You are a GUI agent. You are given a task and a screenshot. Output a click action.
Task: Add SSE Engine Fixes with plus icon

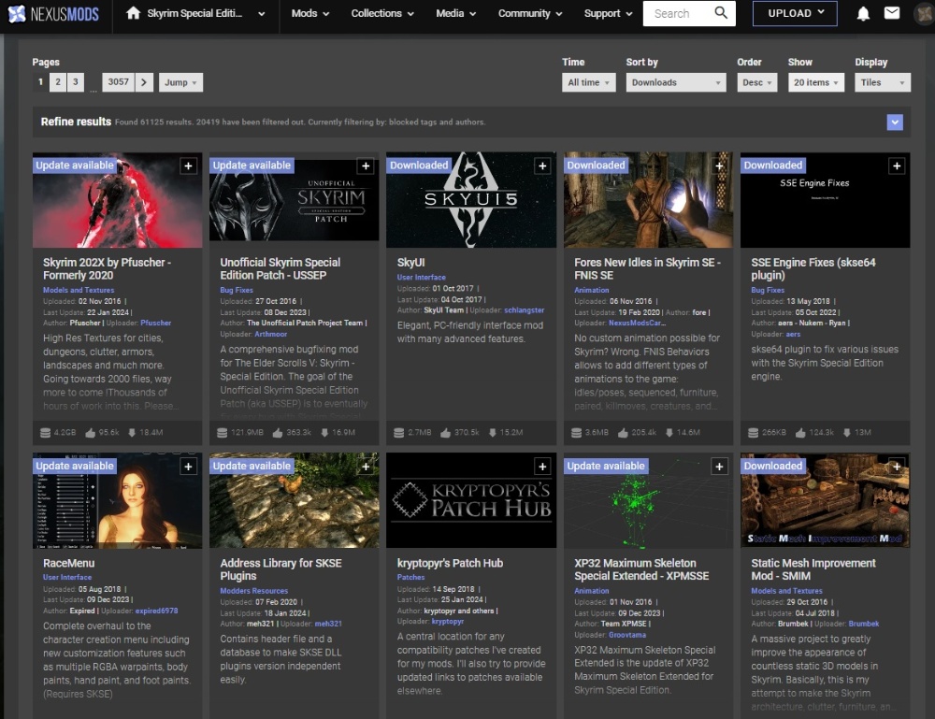coord(897,165)
